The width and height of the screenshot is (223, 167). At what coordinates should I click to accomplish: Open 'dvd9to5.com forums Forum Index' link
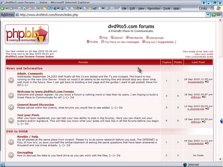pyautogui.click(x=30, y=56)
